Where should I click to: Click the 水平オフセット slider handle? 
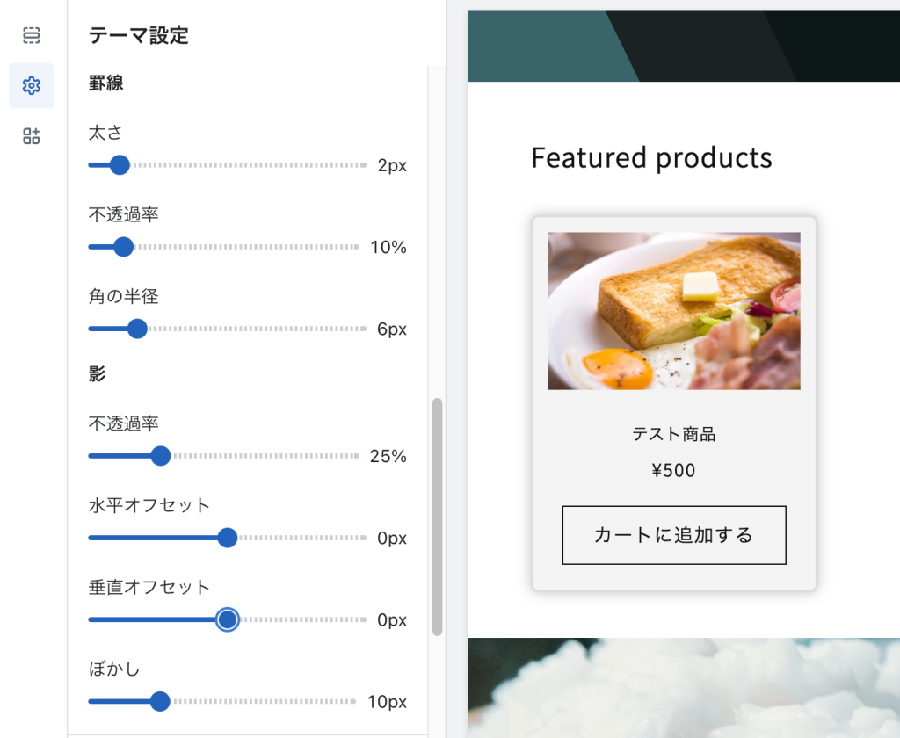point(227,538)
